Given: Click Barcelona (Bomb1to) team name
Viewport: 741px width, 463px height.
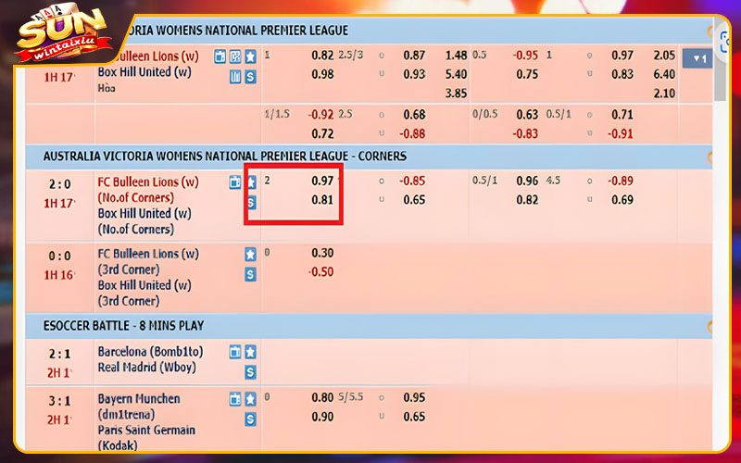Looking at the screenshot, I should [x=150, y=352].
